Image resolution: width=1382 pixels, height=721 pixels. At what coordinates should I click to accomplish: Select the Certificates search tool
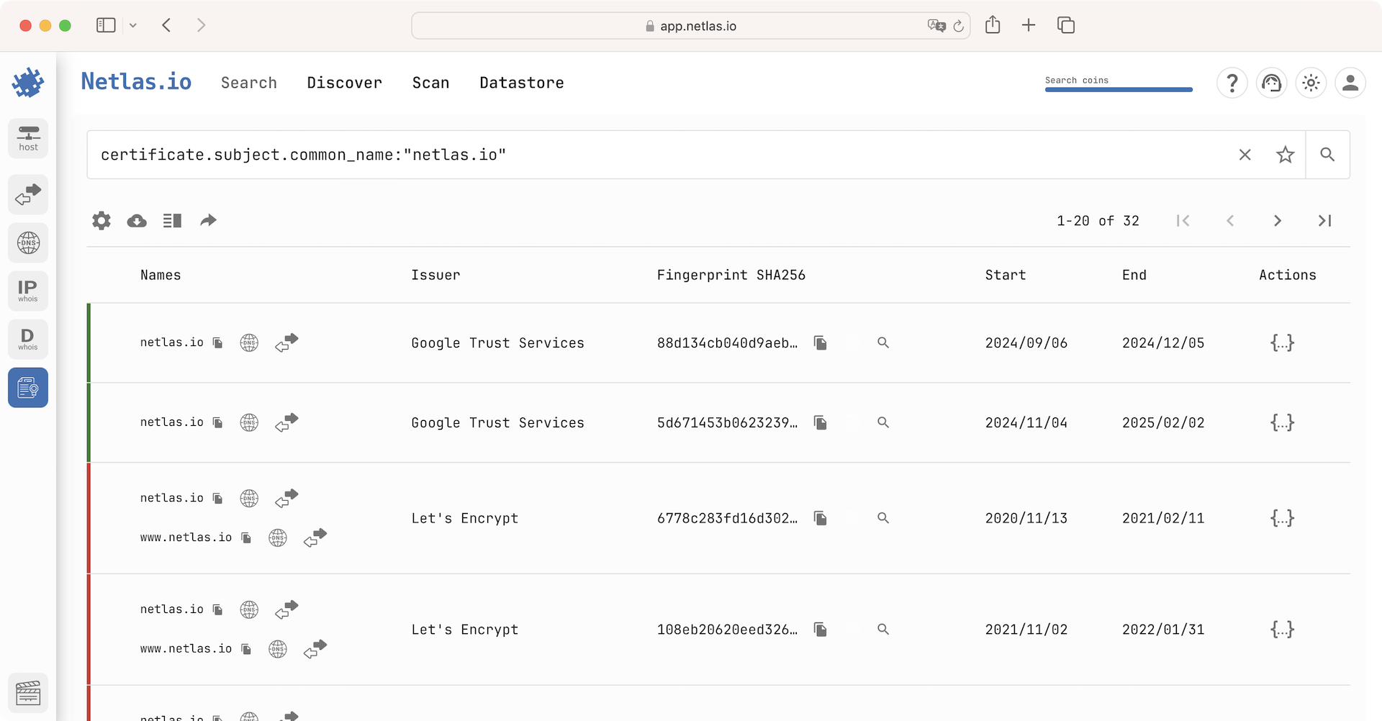28,387
